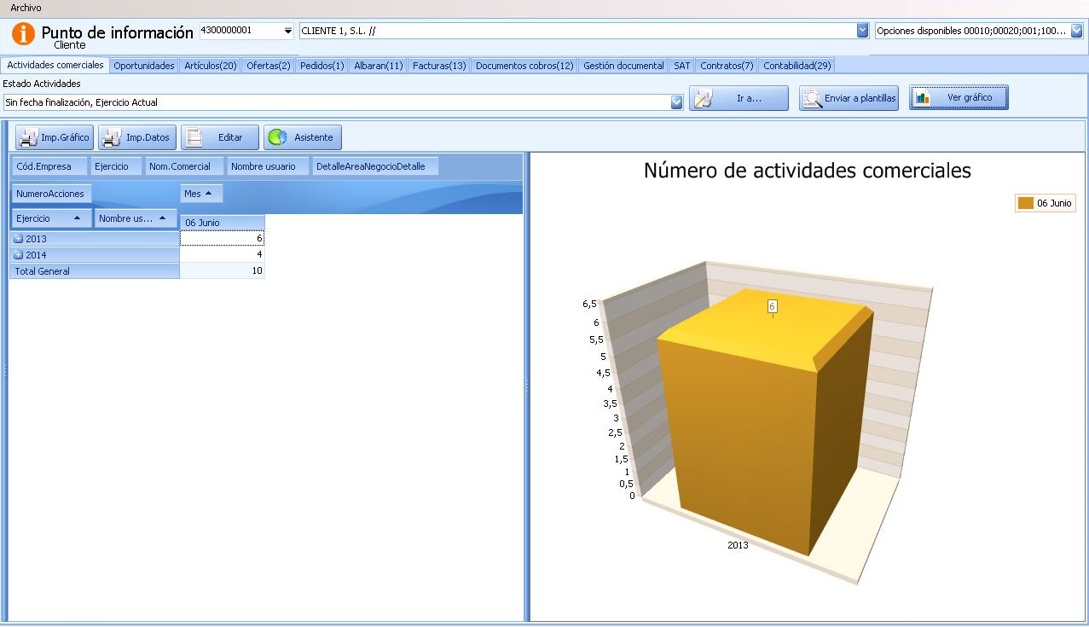
Task: Open the Asistente wizard globe icon
Action: 277,137
